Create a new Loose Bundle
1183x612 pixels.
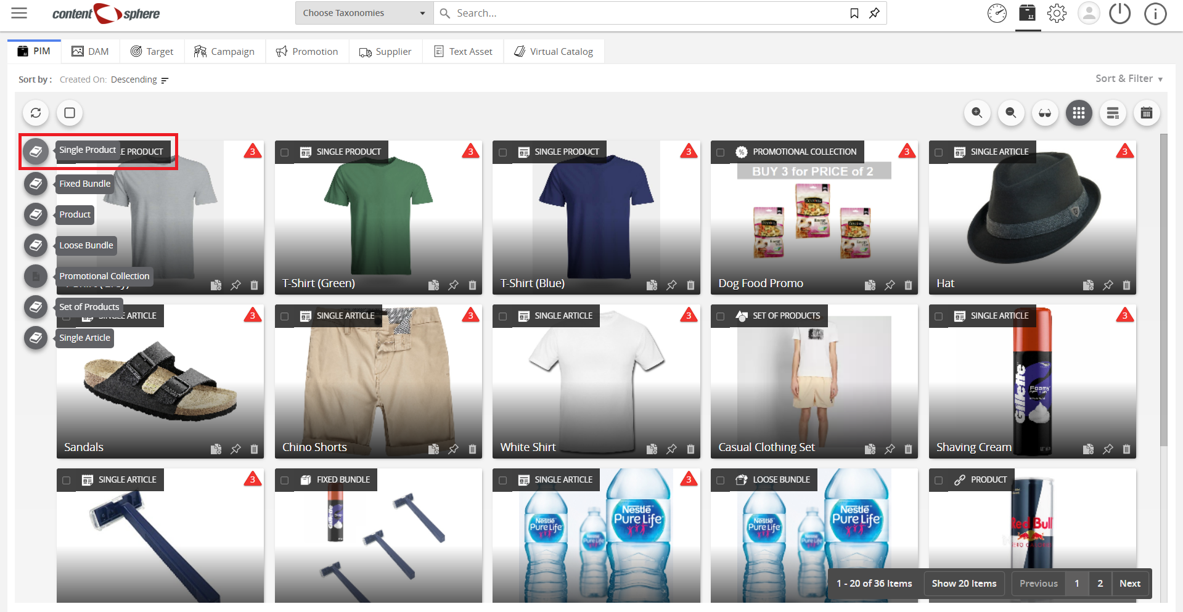[x=36, y=245]
